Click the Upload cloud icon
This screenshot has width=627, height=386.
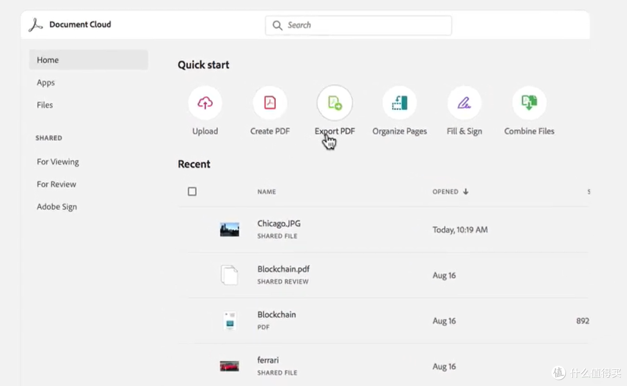(x=205, y=103)
